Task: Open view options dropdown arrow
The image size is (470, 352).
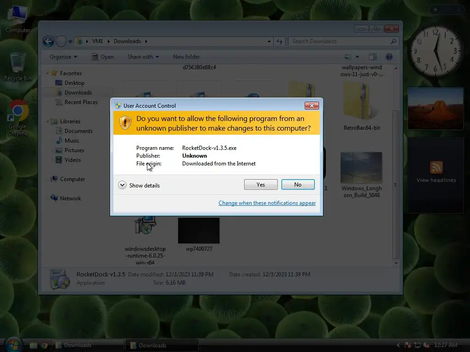Action: point(357,57)
